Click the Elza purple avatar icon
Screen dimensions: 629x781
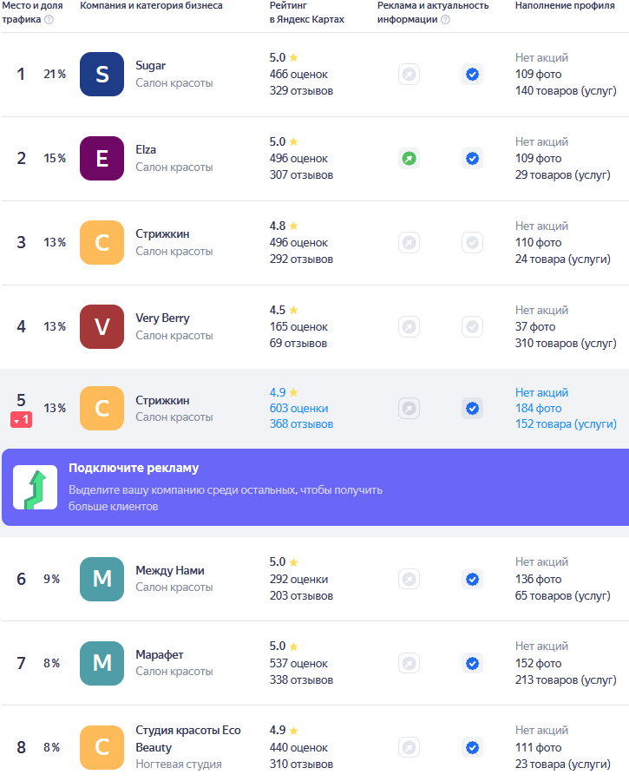coord(102,159)
